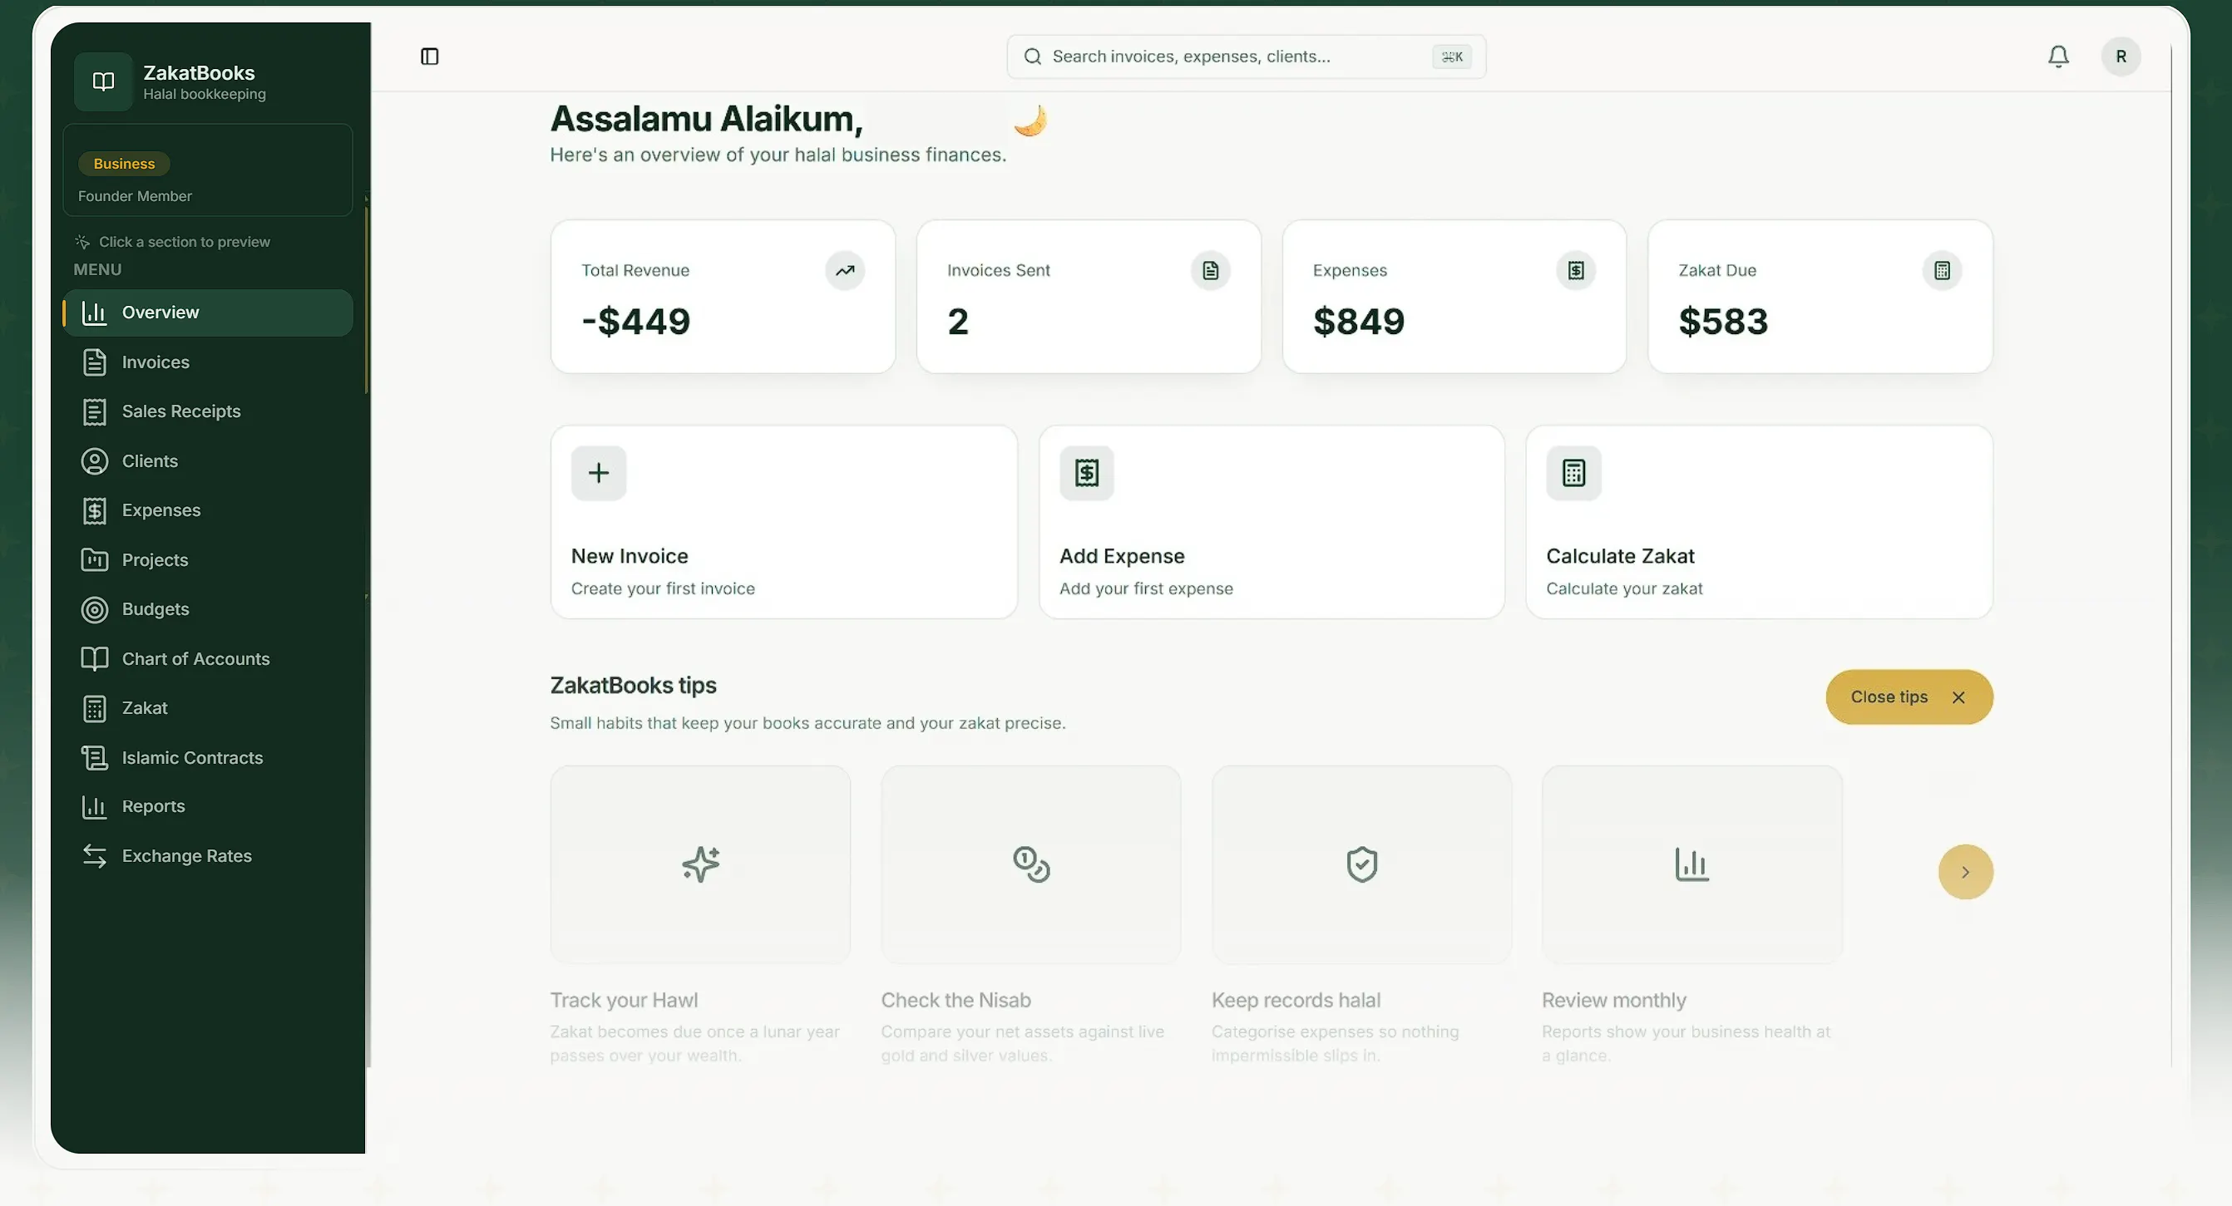Go to Zakat in the sidebar

(208, 708)
